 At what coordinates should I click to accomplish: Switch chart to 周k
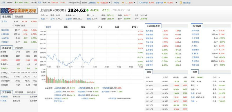(83, 27)
